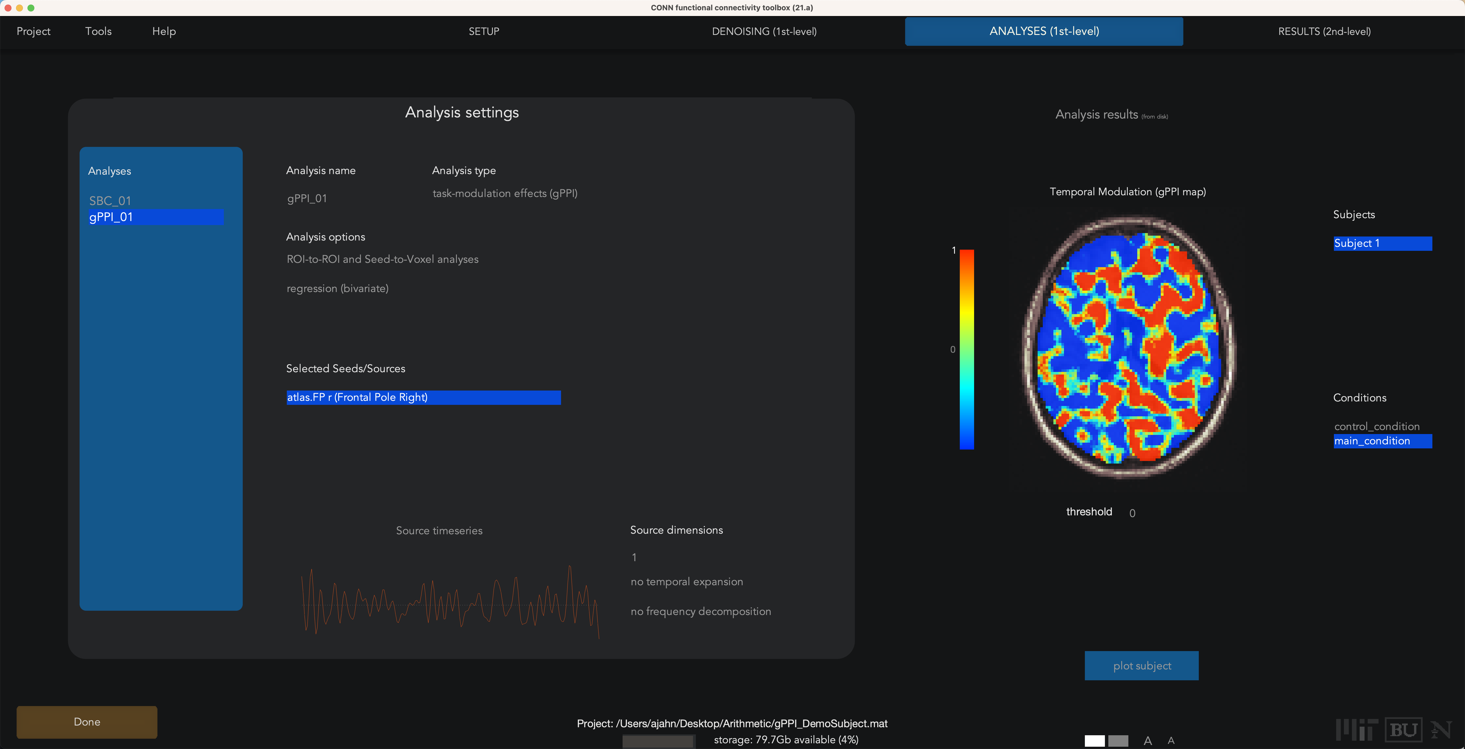Click the gPPI brain map image
1465x749 pixels.
coord(1128,347)
